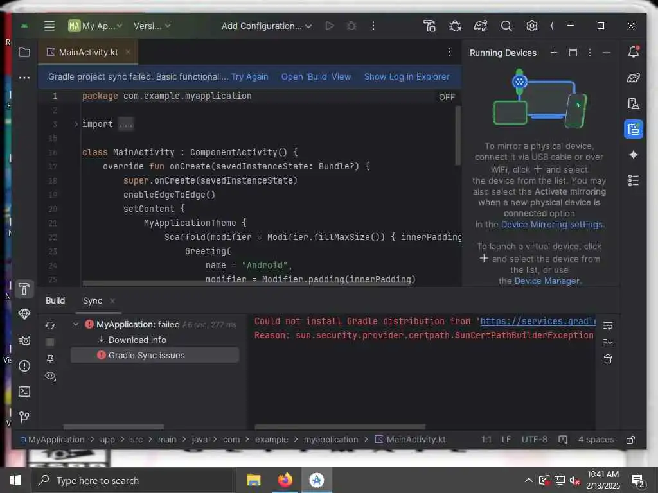This screenshot has height=493, width=658.
Task: Add a device with plus icon
Action: coord(554,53)
